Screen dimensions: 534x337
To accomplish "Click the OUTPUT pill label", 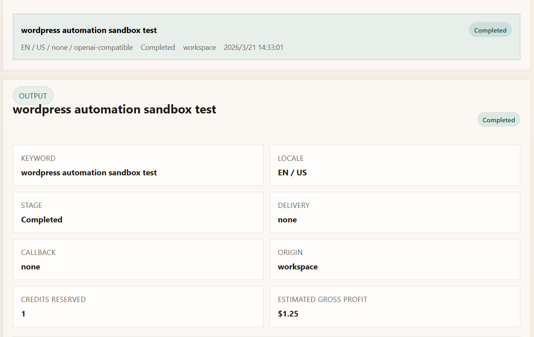I will pos(33,96).
